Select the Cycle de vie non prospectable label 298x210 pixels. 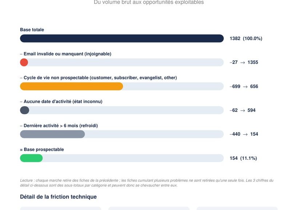pyautogui.click(x=98, y=77)
